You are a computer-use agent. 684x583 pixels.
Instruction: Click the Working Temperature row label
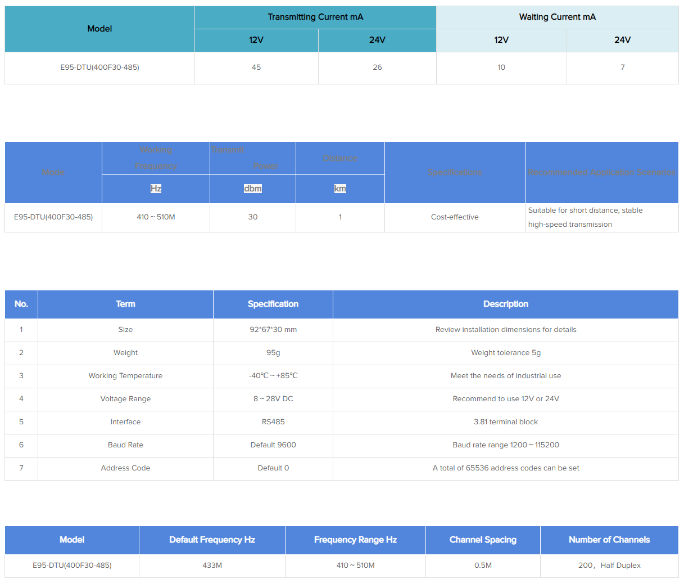point(125,376)
